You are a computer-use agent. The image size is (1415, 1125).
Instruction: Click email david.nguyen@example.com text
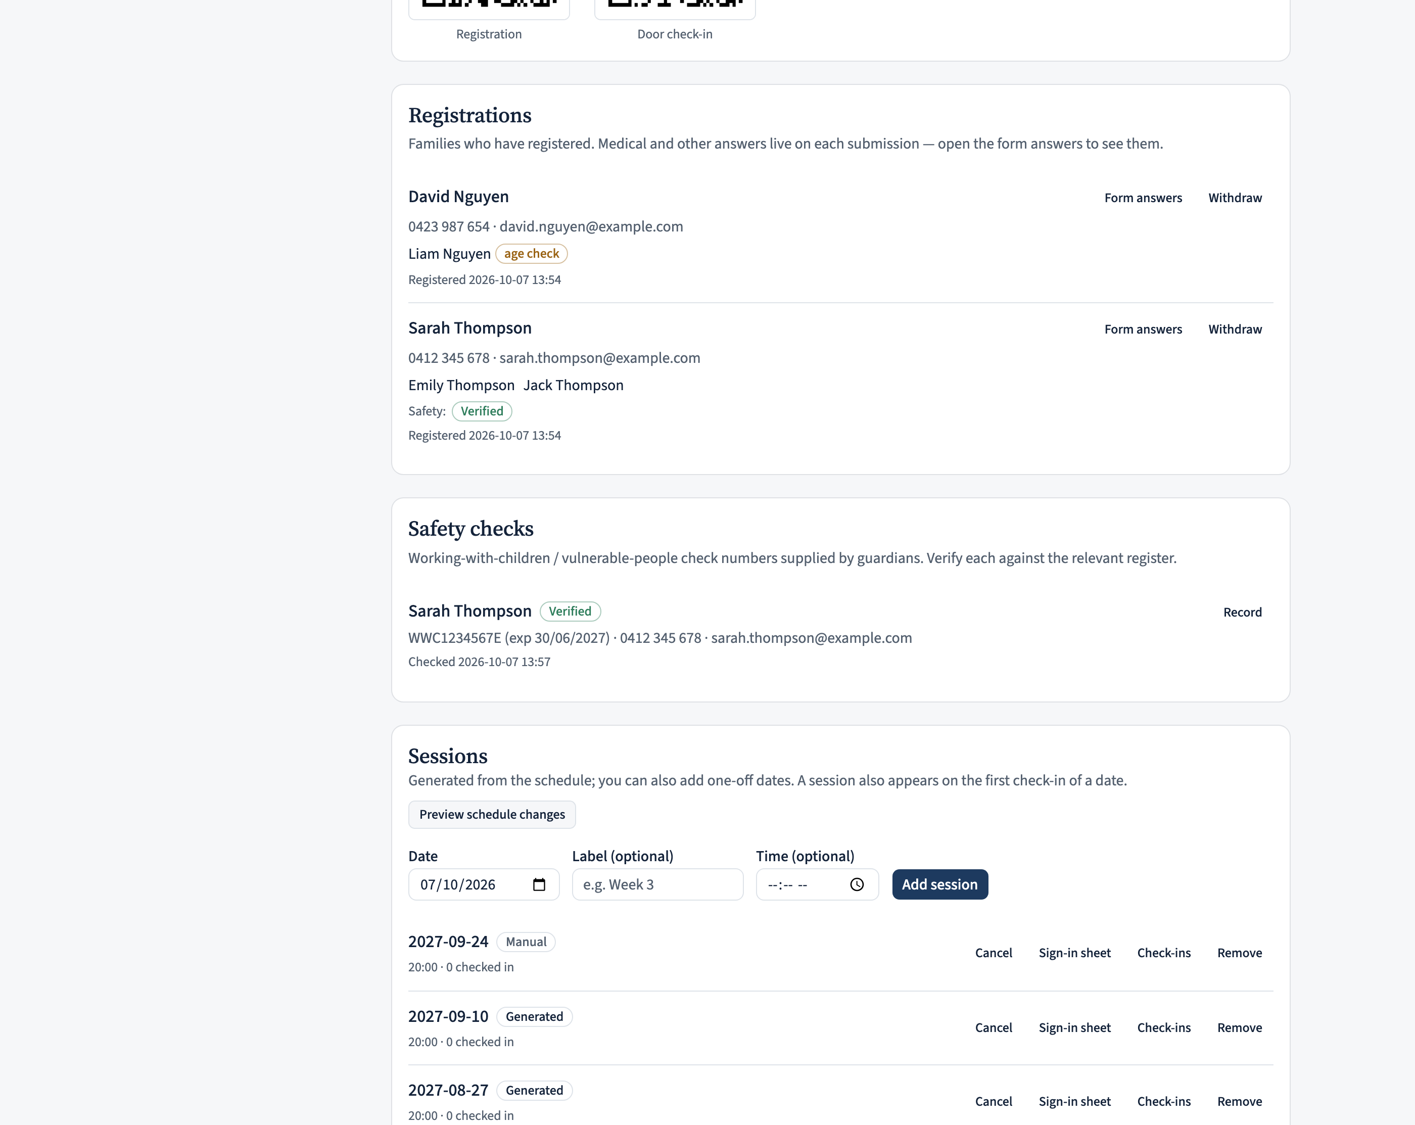coord(591,226)
